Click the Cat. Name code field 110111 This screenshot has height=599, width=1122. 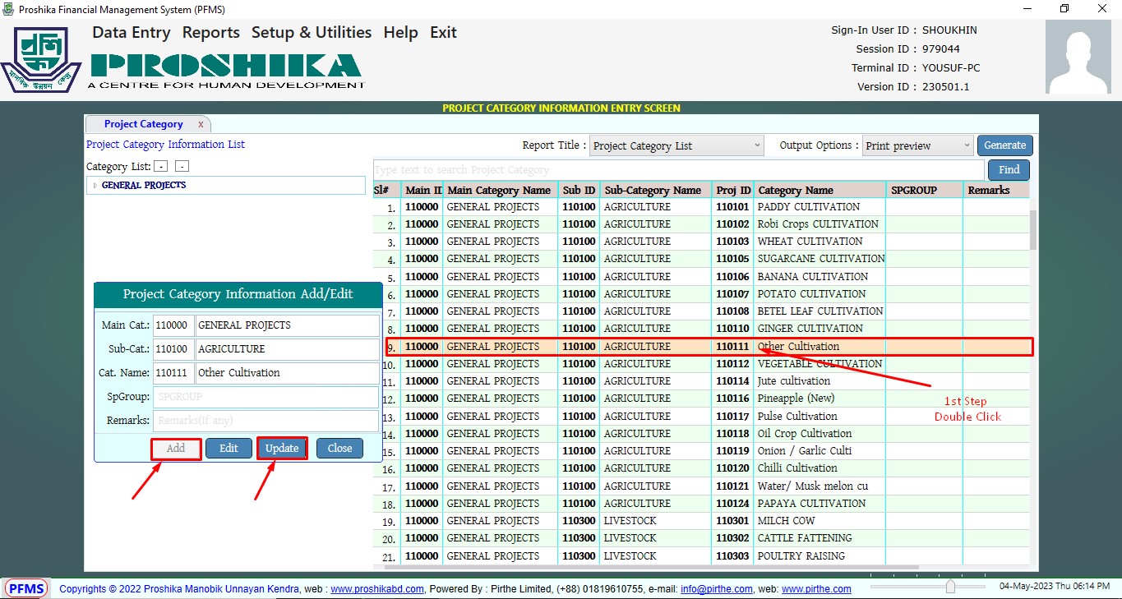(x=174, y=373)
